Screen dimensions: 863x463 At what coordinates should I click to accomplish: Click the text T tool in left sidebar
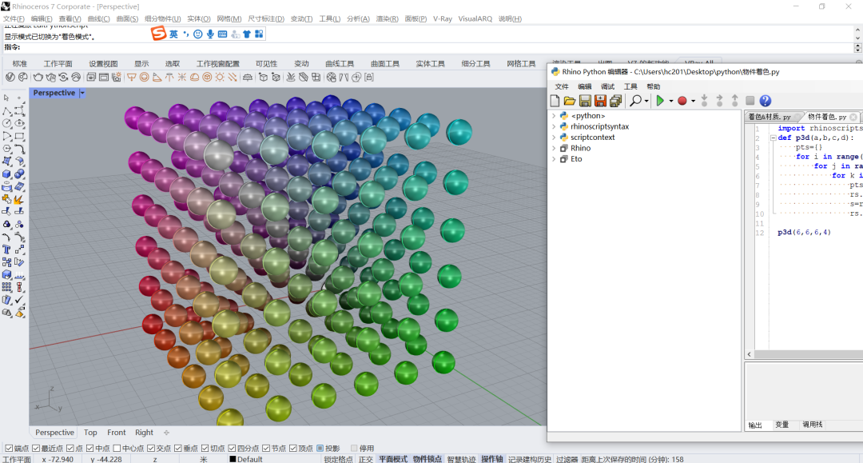[6, 249]
